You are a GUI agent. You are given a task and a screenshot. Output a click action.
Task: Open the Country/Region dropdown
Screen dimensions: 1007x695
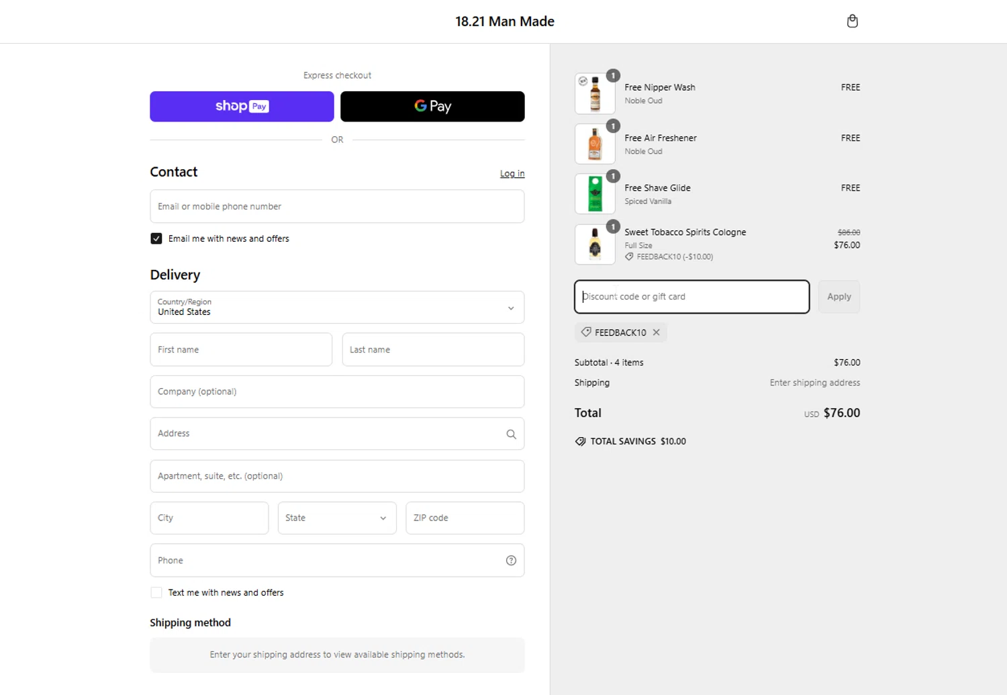point(337,308)
